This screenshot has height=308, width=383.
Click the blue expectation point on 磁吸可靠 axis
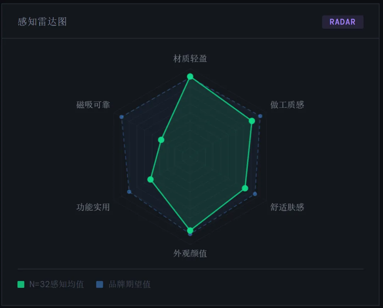click(121, 117)
